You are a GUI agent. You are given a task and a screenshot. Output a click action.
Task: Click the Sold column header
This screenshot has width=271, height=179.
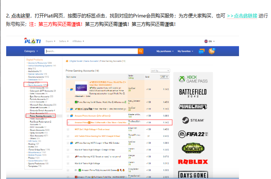coord(147,77)
